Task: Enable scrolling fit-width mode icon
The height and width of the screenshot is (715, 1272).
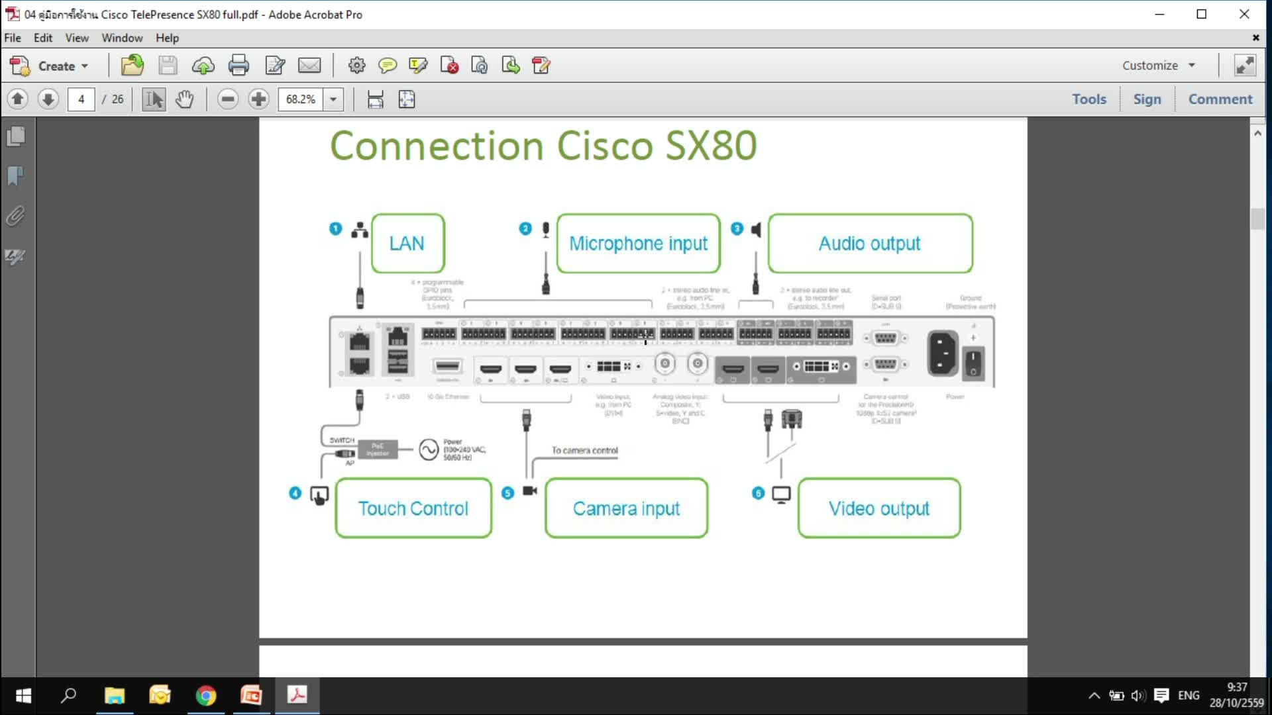Action: point(376,99)
